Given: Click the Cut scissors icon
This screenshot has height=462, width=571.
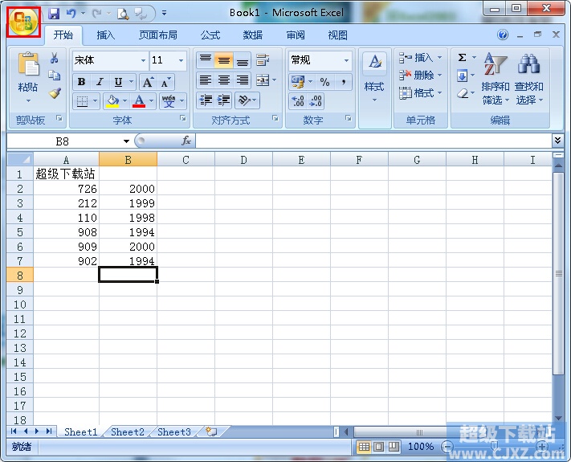Looking at the screenshot, I should (x=55, y=59).
